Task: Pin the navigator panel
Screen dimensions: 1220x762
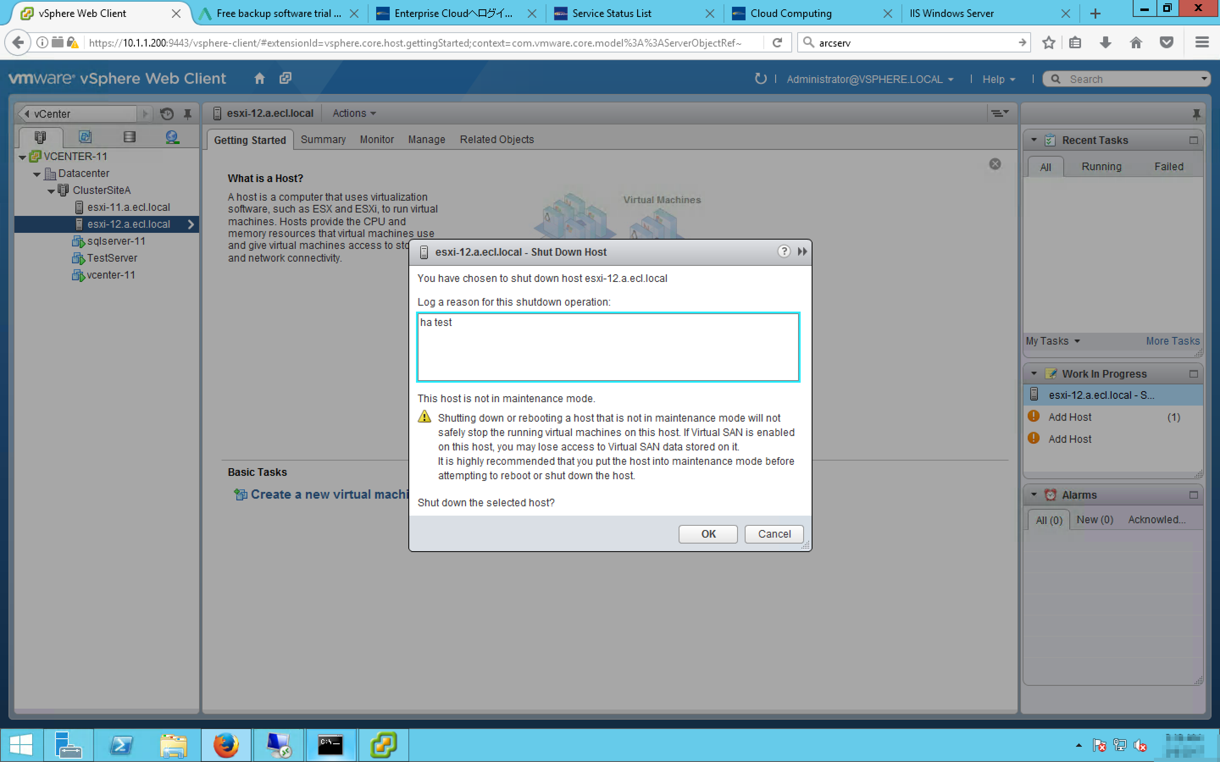Action: tap(188, 114)
